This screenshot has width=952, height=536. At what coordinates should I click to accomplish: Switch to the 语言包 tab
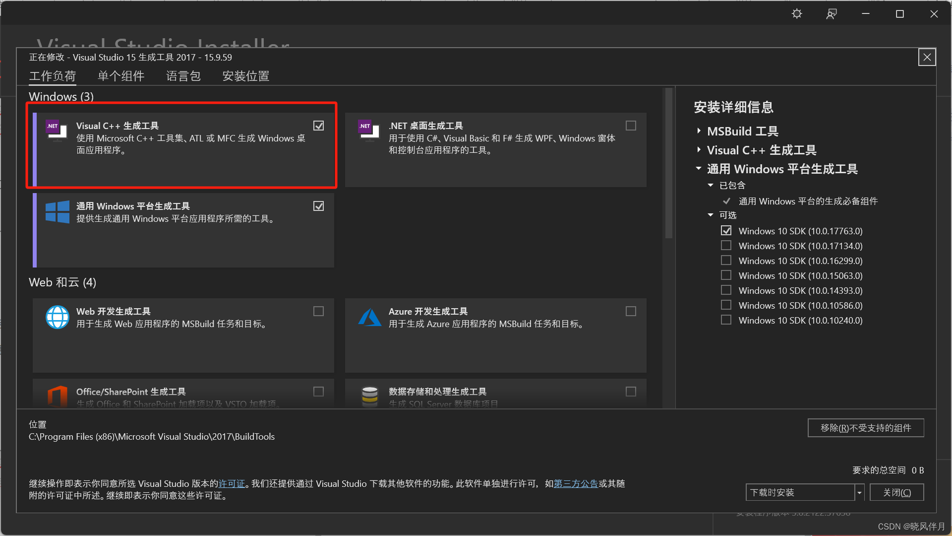(x=183, y=76)
